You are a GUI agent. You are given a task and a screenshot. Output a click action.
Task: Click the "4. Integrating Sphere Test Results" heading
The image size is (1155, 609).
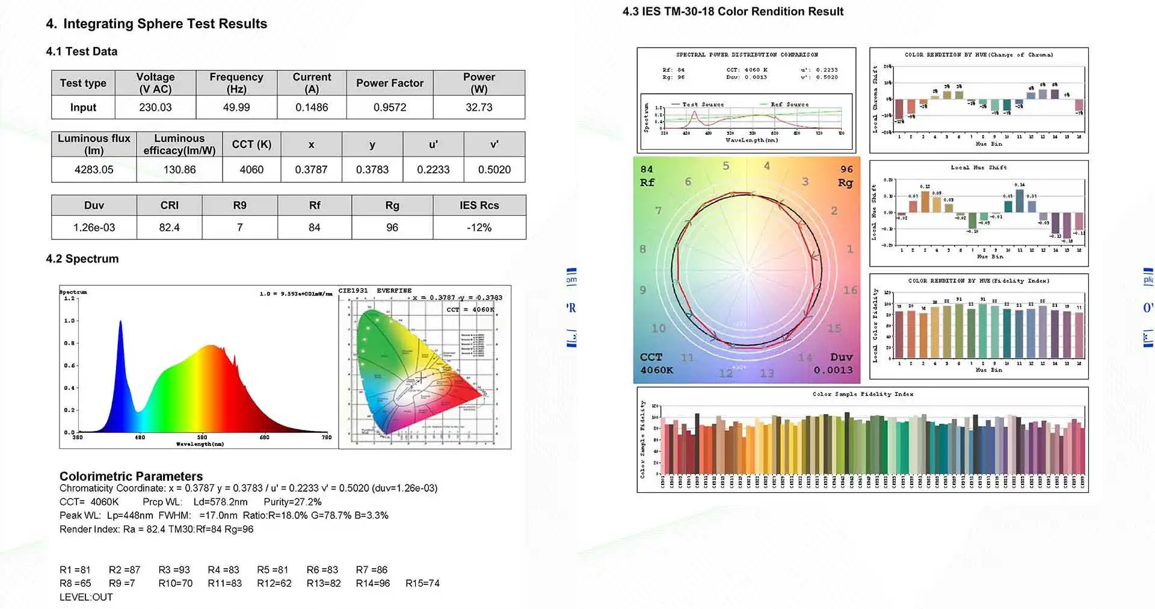(156, 23)
